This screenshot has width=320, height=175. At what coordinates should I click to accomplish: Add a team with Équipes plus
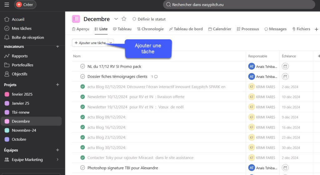click(57, 150)
